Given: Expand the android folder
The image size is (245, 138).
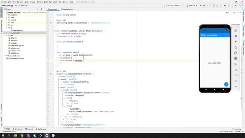Looking at the screenshot, I should coord(7,20).
